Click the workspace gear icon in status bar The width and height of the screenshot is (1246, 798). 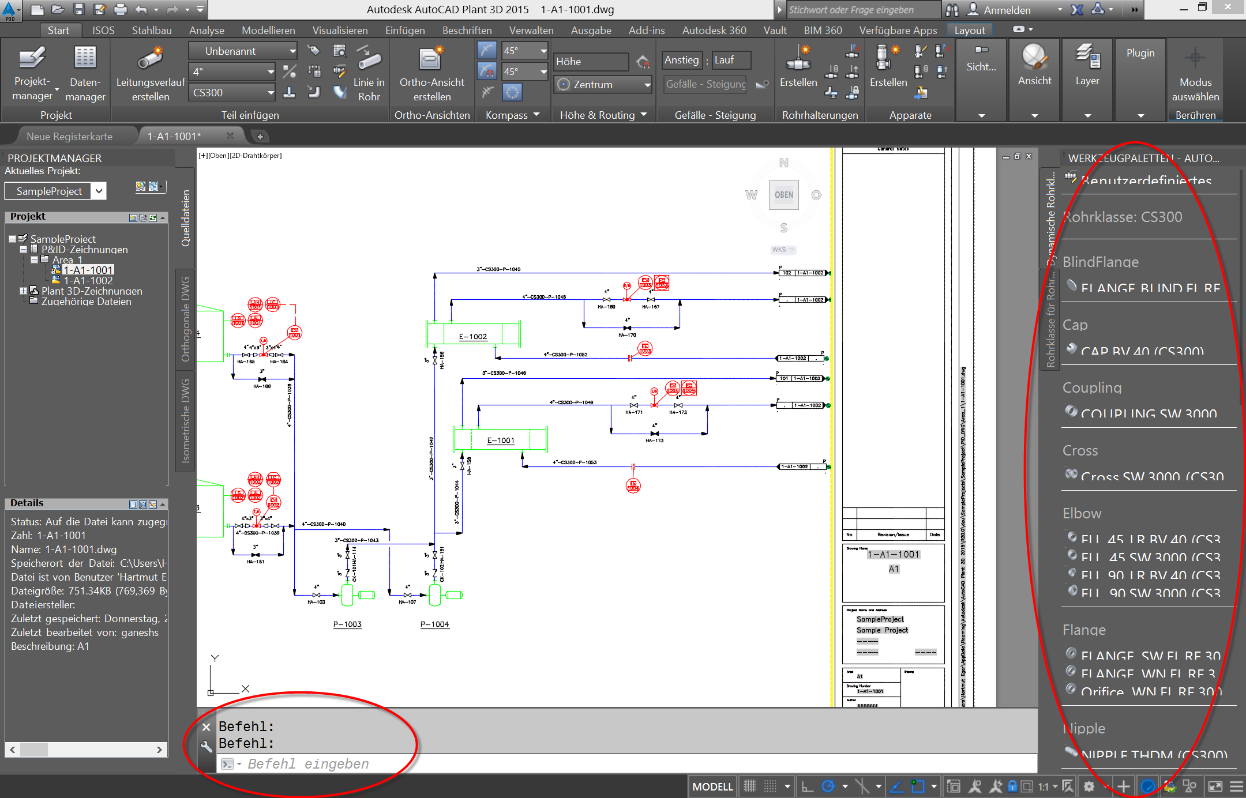pyautogui.click(x=1089, y=786)
